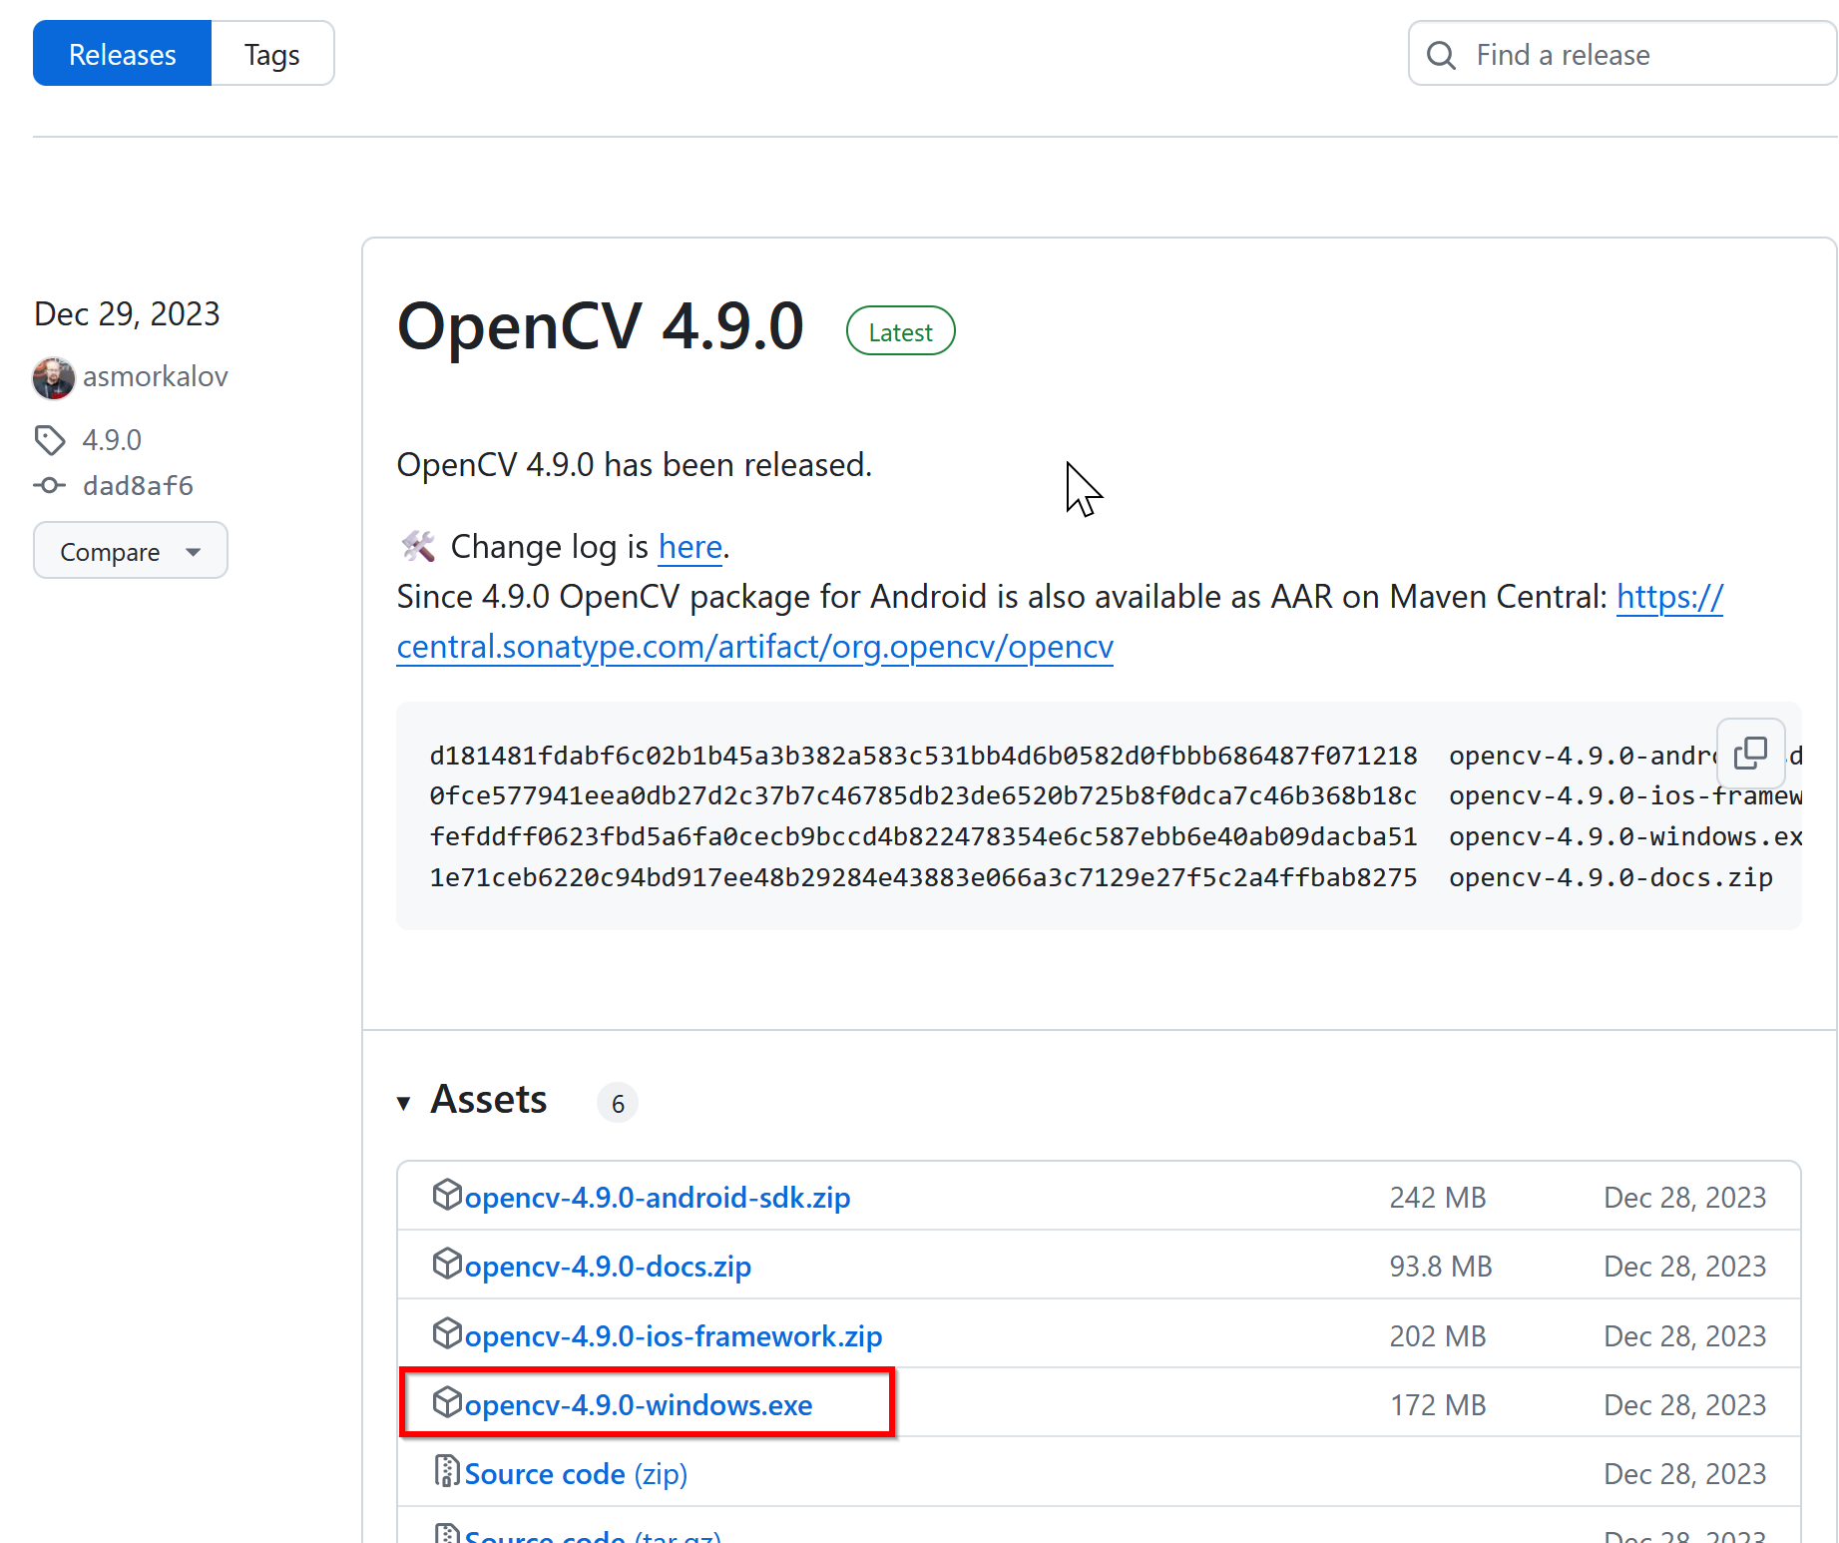
Task: Open commit dad8af6 link
Action: coord(138,486)
